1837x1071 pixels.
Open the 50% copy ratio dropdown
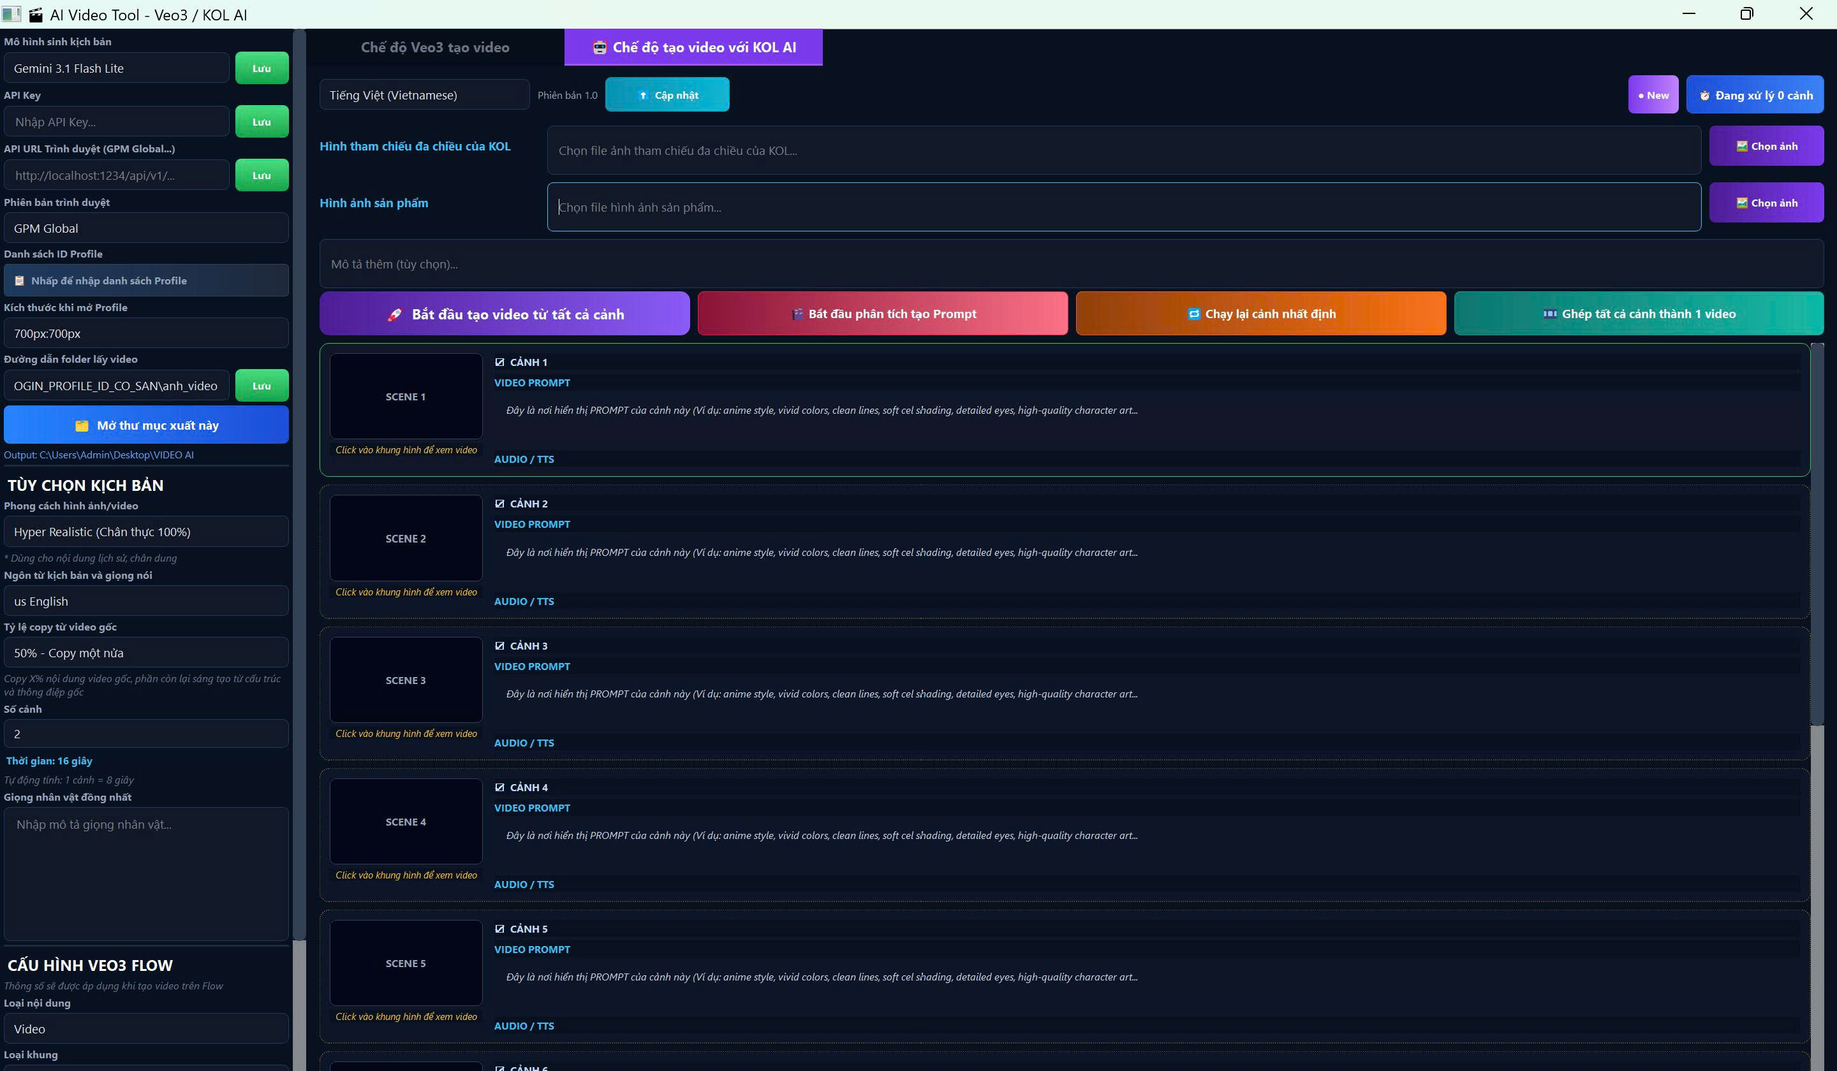tap(146, 653)
